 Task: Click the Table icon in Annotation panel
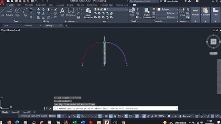pos(78,17)
